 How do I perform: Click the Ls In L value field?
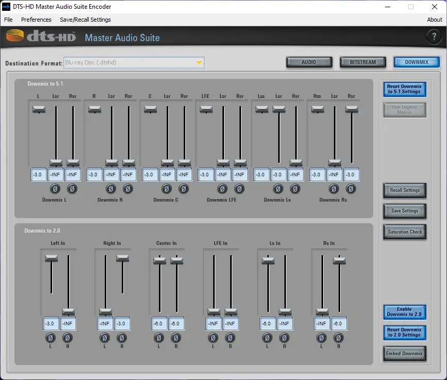[267, 323]
